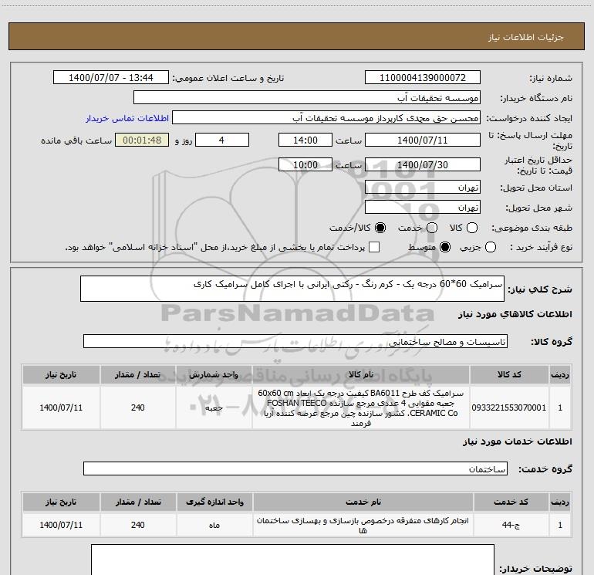Click the remaining days field showing 4
This screenshot has width=594, height=575.
(222, 140)
